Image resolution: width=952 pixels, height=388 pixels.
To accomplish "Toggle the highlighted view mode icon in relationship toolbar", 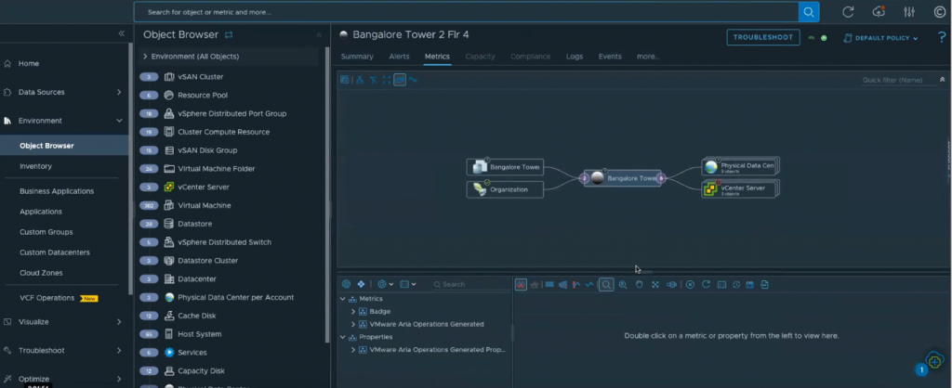I will pos(400,80).
